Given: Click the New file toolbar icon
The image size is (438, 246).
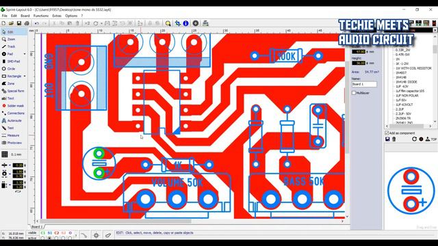Looking at the screenshot, I should pos(3,23).
